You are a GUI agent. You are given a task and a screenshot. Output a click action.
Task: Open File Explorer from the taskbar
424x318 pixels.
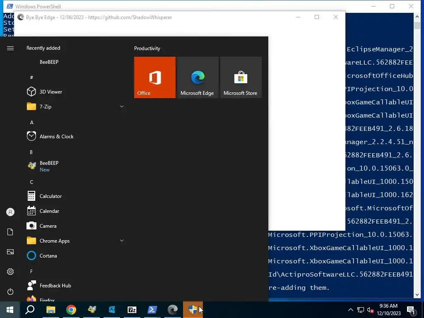pos(51,310)
